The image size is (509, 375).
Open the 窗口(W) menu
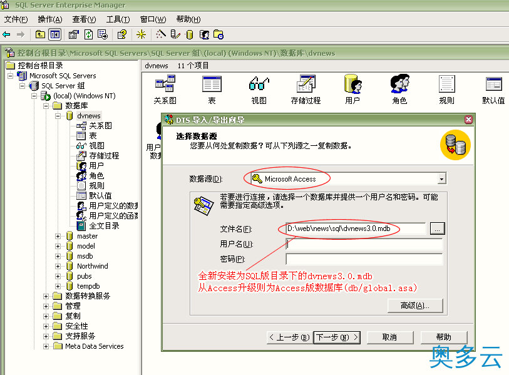click(153, 19)
